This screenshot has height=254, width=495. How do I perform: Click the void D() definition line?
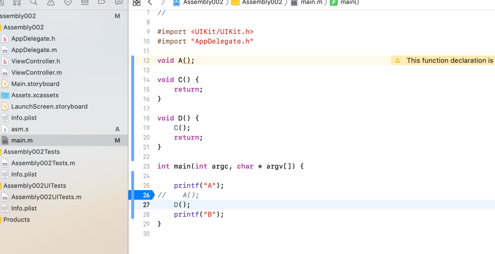[x=178, y=118]
